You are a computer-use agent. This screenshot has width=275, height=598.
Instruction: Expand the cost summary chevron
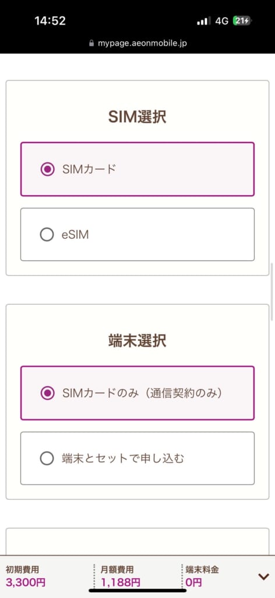point(263,576)
